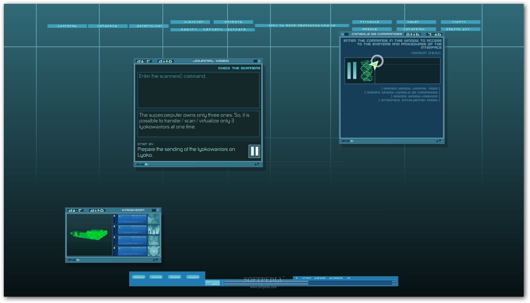Image resolution: width=530 pixels, height=303 pixels.
Task: Select 'Enter the scanners() command.' text box
Action: click(198, 90)
